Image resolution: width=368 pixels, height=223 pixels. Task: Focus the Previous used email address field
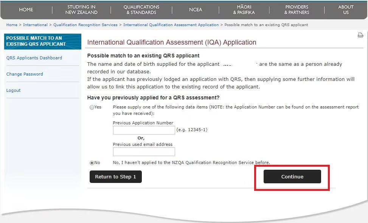click(x=144, y=152)
